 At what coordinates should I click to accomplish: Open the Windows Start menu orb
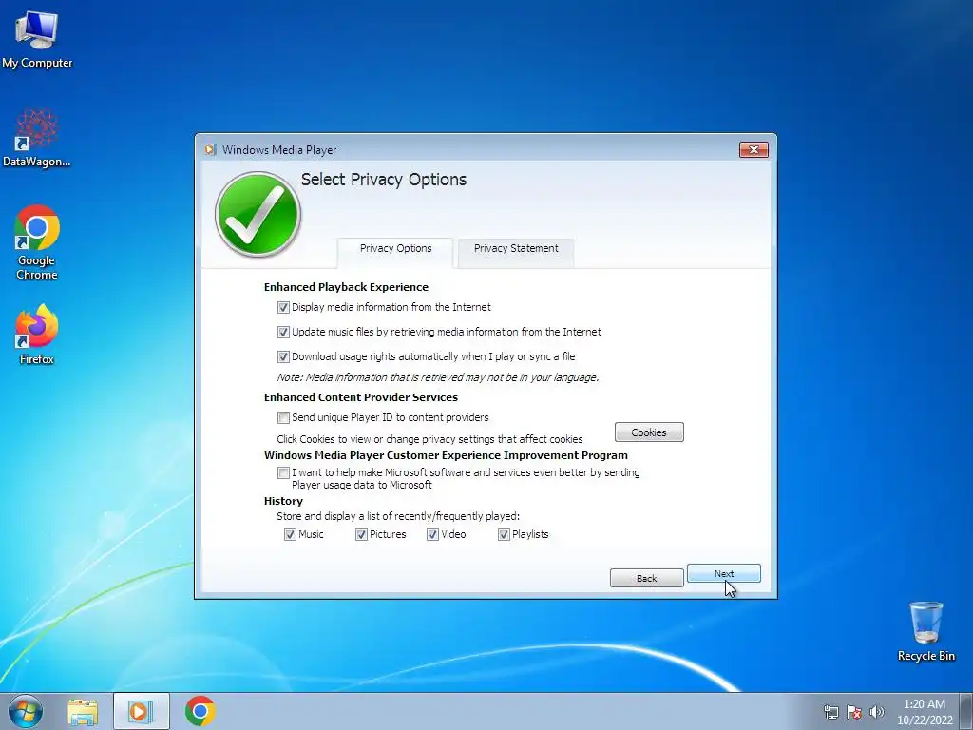click(26, 711)
